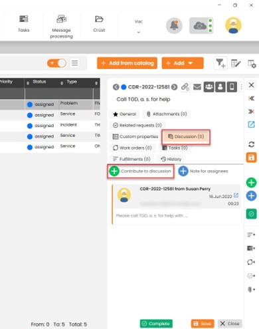Click the mobile phone icon
Screen dimensions: 259x329
(x=232, y=87)
